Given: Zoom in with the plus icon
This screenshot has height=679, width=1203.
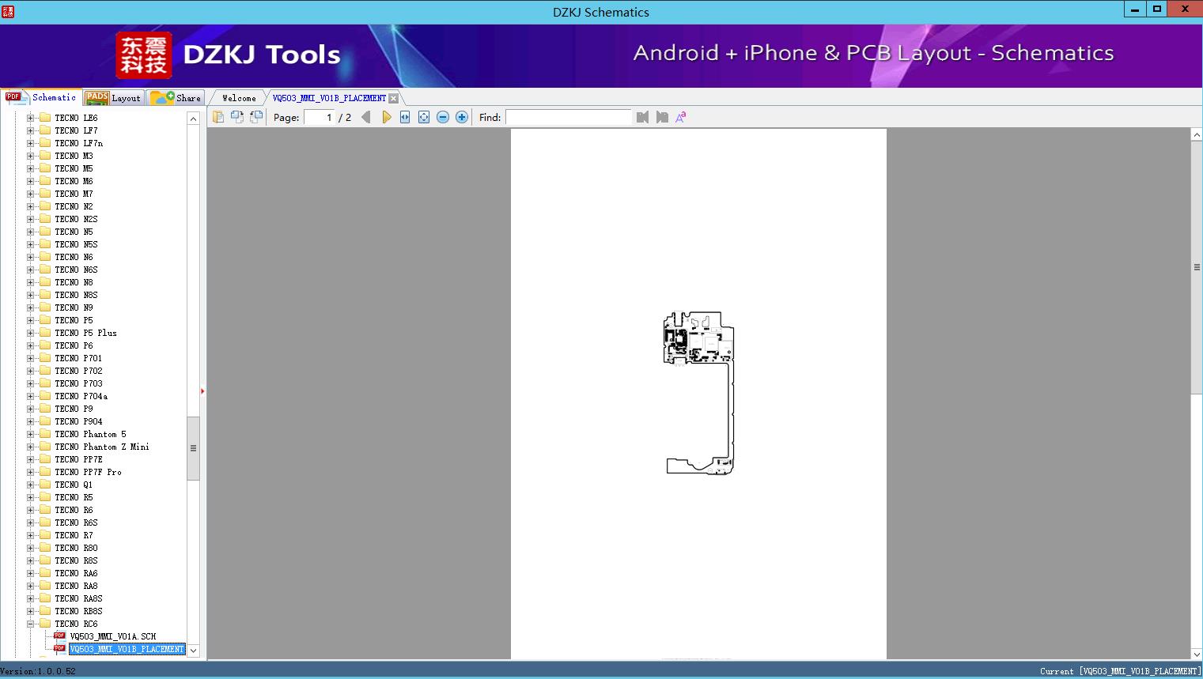Looking at the screenshot, I should point(462,117).
